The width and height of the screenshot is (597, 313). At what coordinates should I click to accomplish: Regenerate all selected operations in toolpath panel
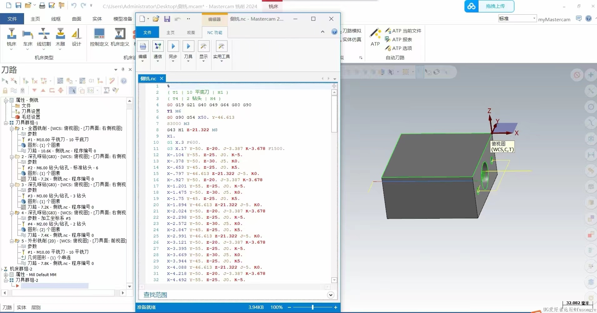[x=26, y=81]
